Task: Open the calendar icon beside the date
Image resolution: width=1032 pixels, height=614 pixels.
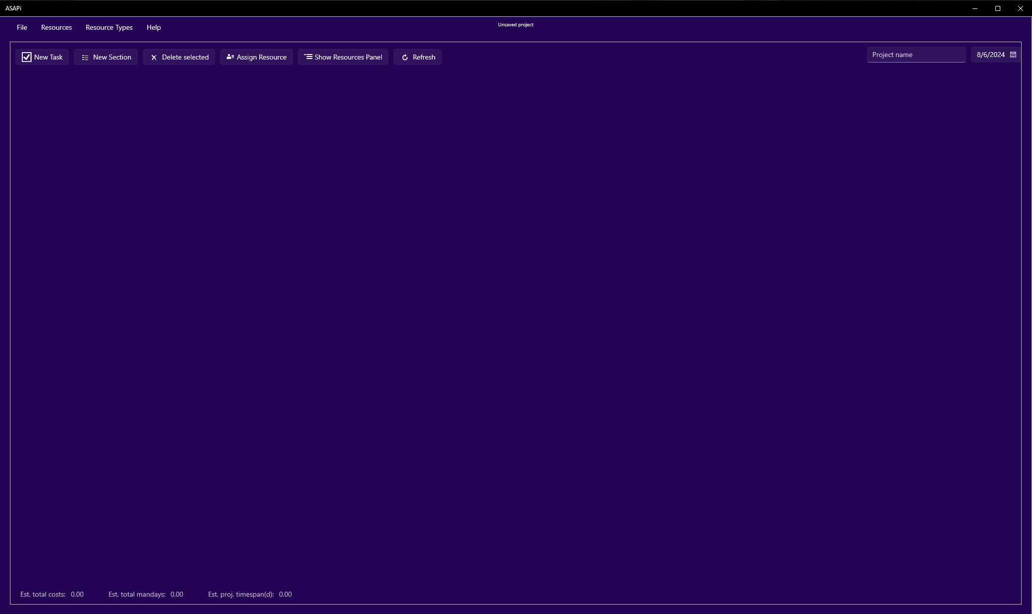Action: point(1013,55)
